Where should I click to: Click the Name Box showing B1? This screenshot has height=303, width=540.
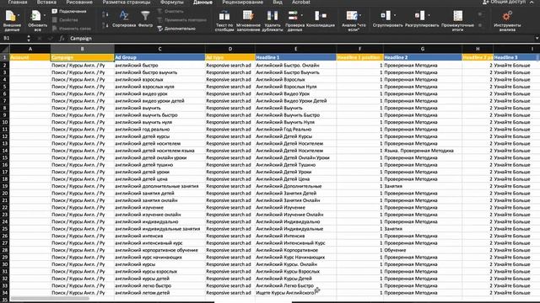coord(13,39)
